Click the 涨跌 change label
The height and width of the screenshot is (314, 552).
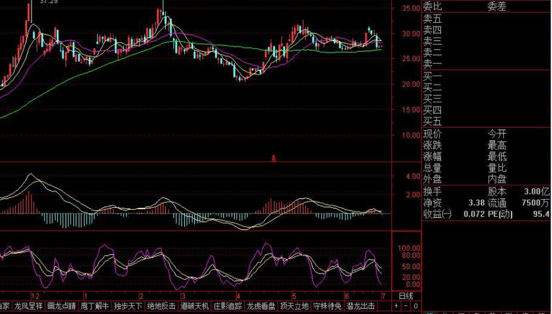tap(432, 145)
